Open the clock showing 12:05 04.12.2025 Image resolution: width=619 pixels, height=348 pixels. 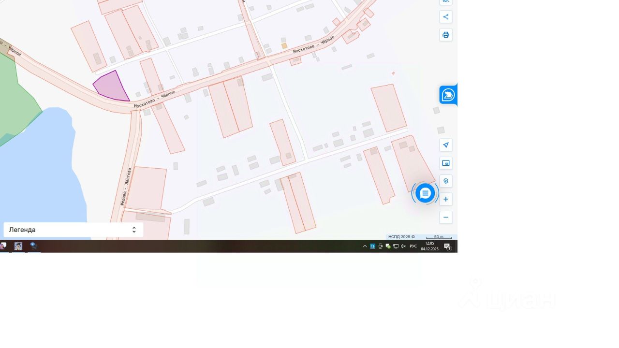[429, 246]
